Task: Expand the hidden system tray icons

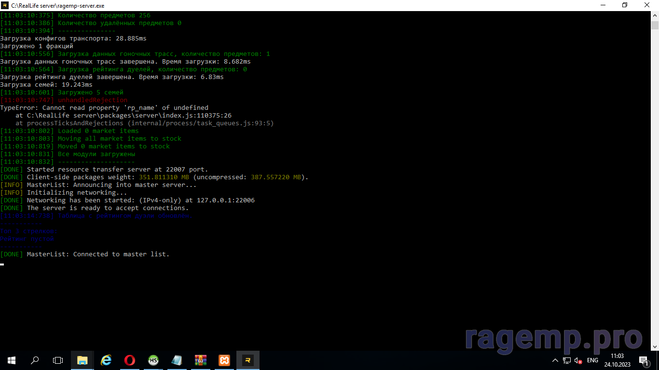Action: pyautogui.click(x=555, y=360)
